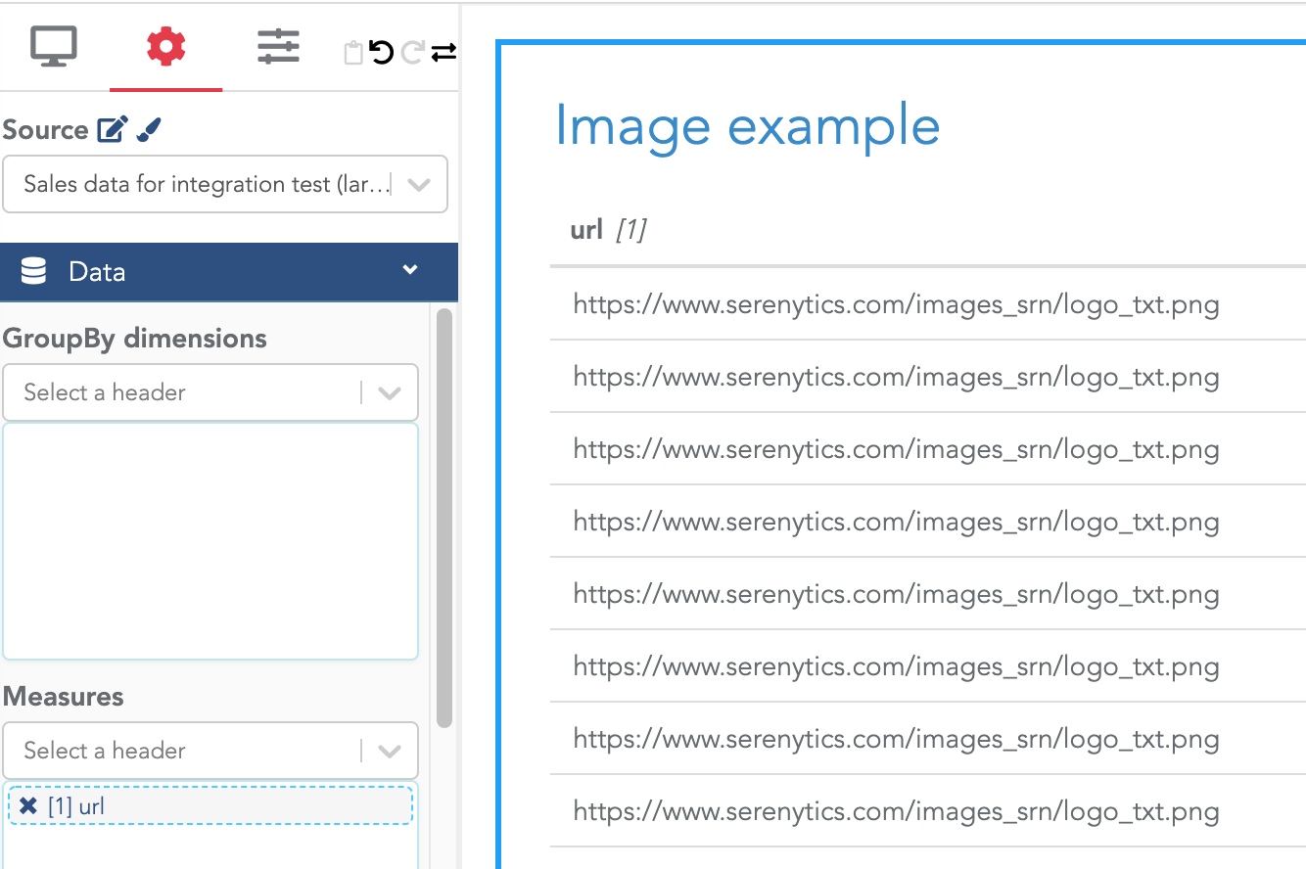Screen dimensions: 1306x869
Task: Click the paintbrush icon beside Source
Action: coord(149,129)
